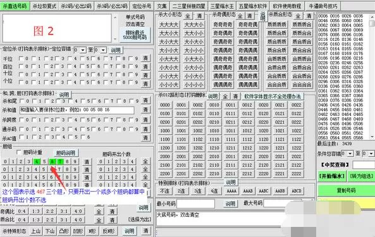Switch to 三星缩水王 tab

click(x=222, y=6)
